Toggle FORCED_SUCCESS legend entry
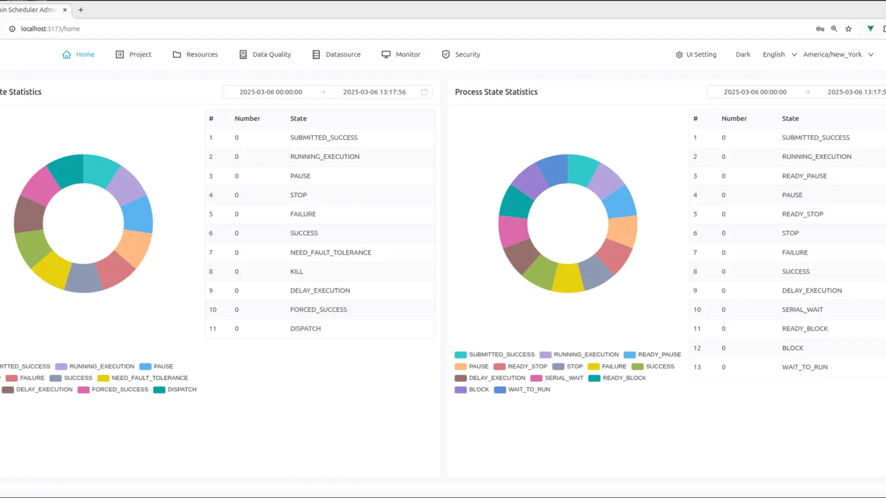 (113, 390)
